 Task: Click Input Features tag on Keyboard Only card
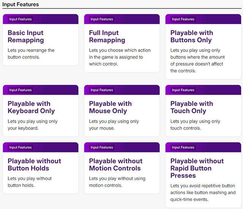(x=21, y=90)
